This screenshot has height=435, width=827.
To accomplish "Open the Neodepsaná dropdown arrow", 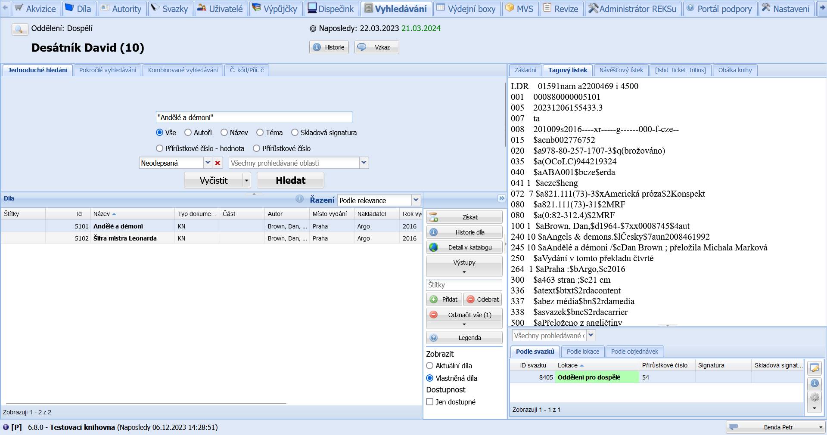I will click(208, 163).
